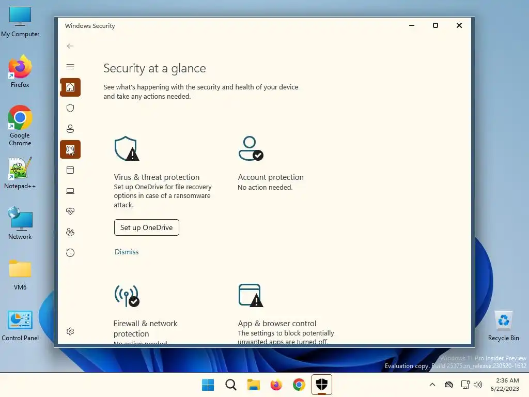The height and width of the screenshot is (397, 529).
Task: Open Protection history clock icon
Action: (x=70, y=252)
